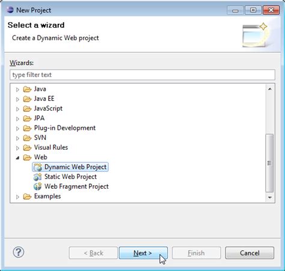This screenshot has width=285, height=271.
Task: Expand the SVN category
Action: click(x=17, y=138)
